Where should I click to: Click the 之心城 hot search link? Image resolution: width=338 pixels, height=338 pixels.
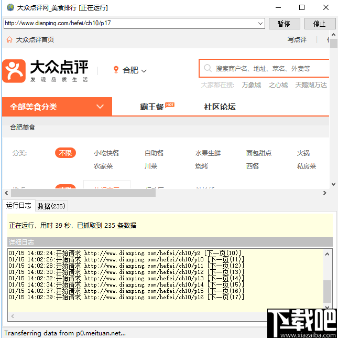tap(278, 85)
